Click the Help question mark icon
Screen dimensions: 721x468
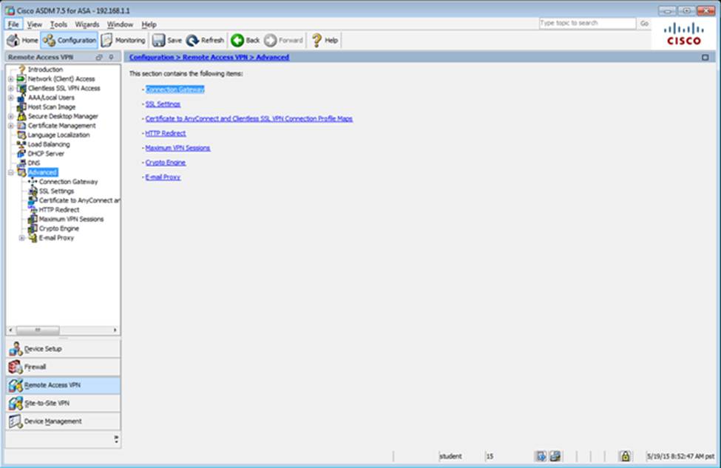[317, 41]
